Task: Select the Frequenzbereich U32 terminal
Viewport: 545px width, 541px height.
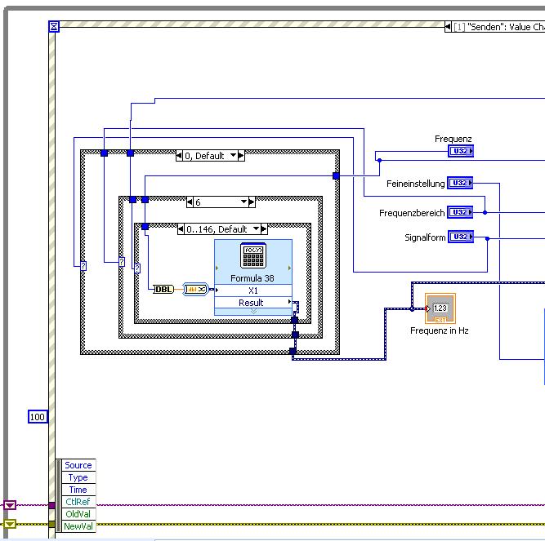Action: [x=460, y=212]
